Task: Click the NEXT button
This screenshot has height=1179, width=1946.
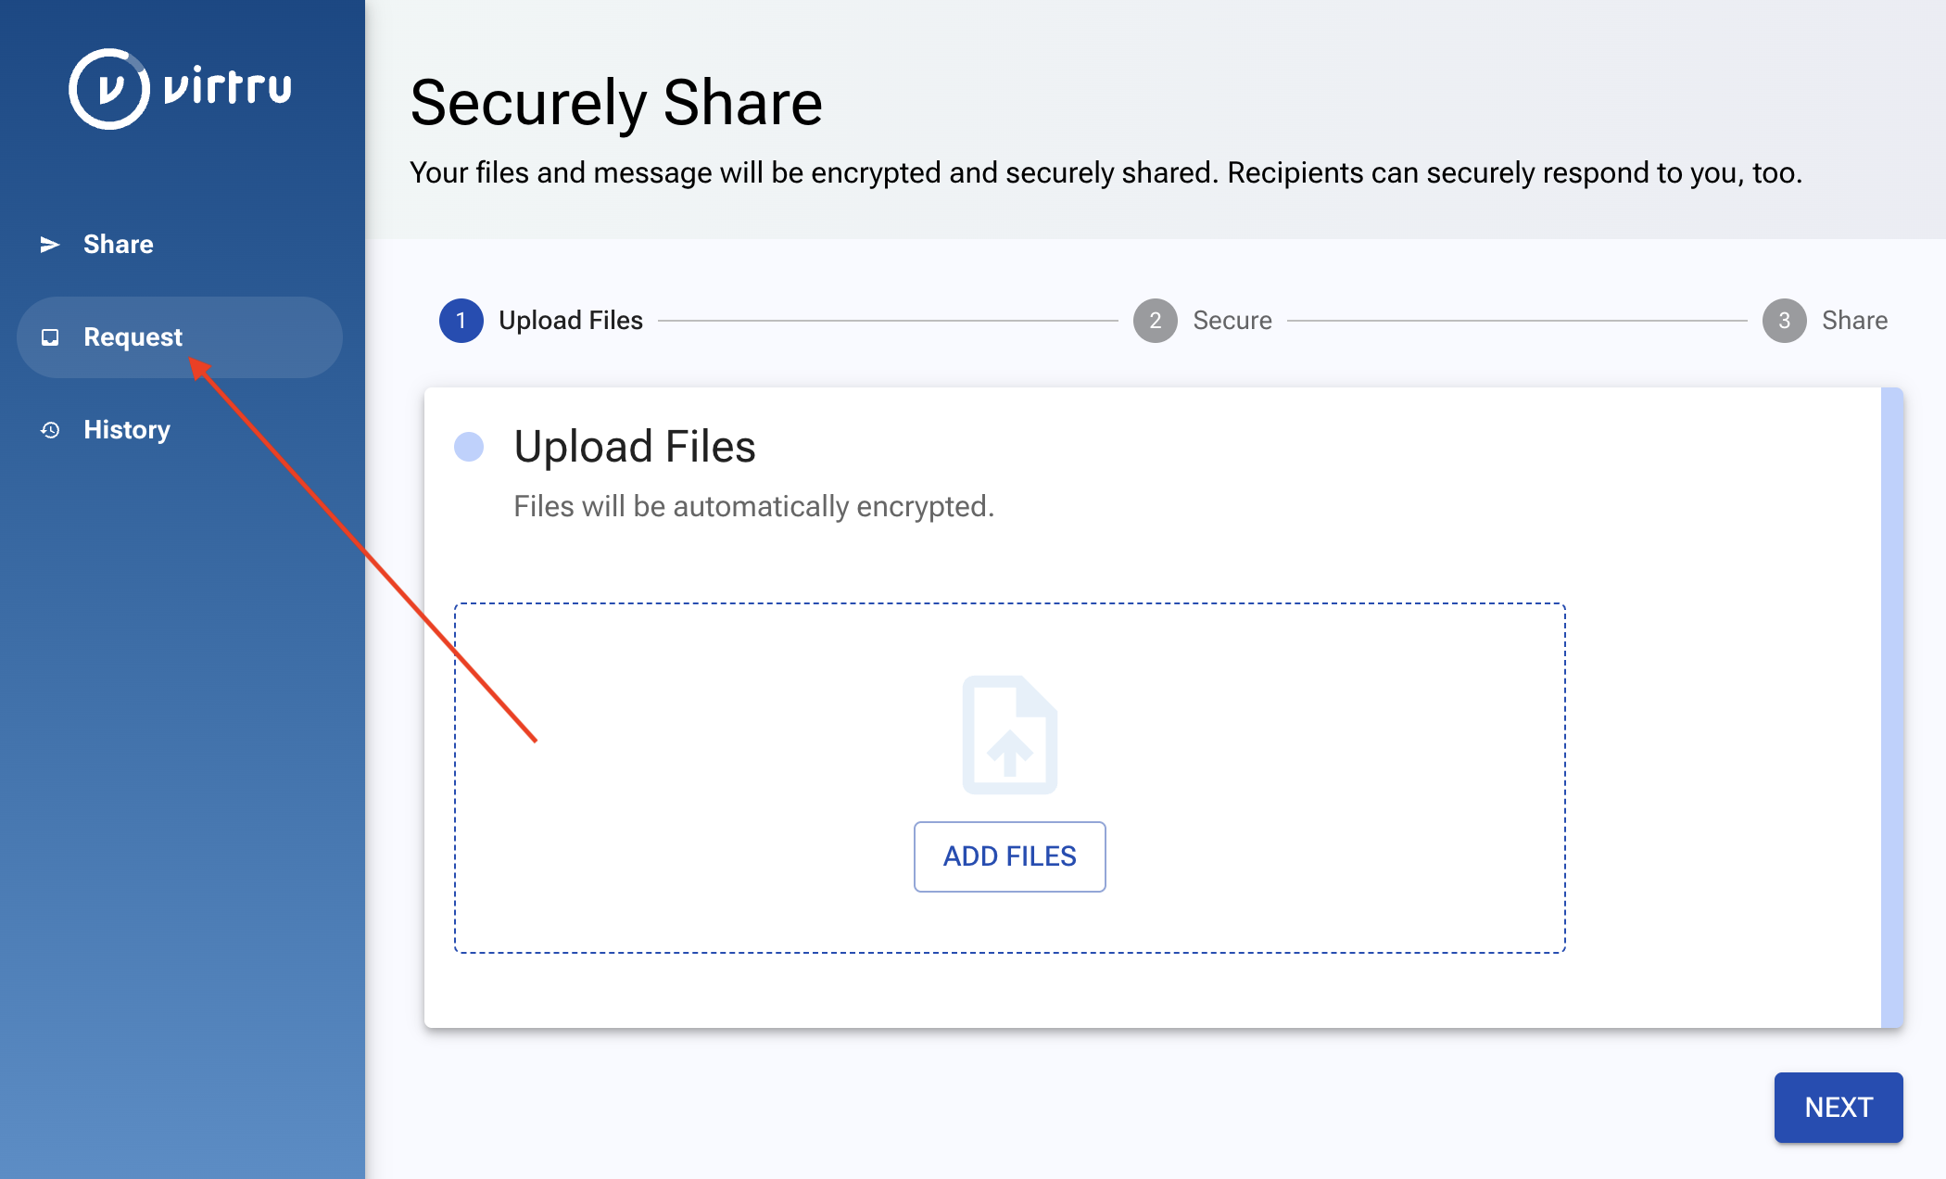Action: tap(1839, 1108)
